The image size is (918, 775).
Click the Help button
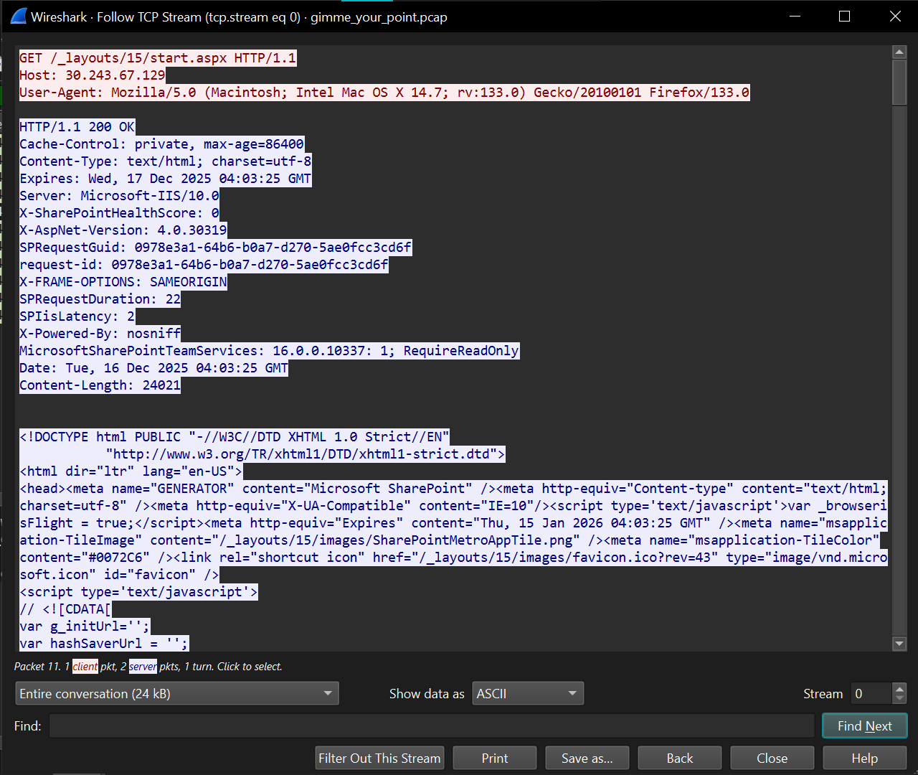tap(864, 758)
